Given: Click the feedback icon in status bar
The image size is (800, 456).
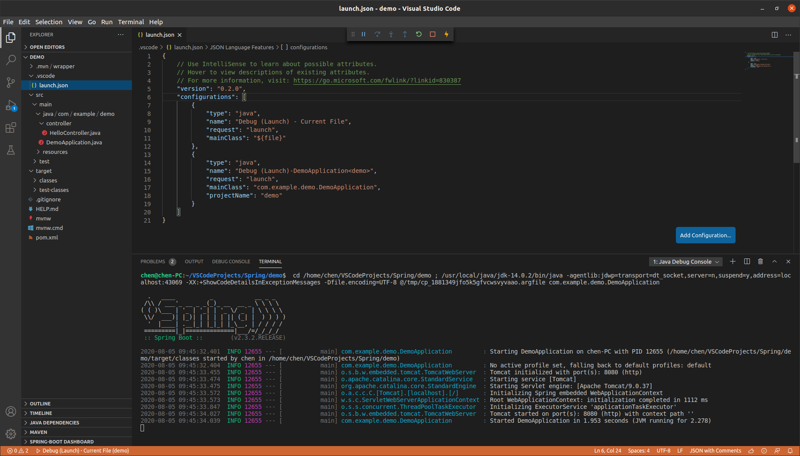Looking at the screenshot, I should [x=777, y=451].
